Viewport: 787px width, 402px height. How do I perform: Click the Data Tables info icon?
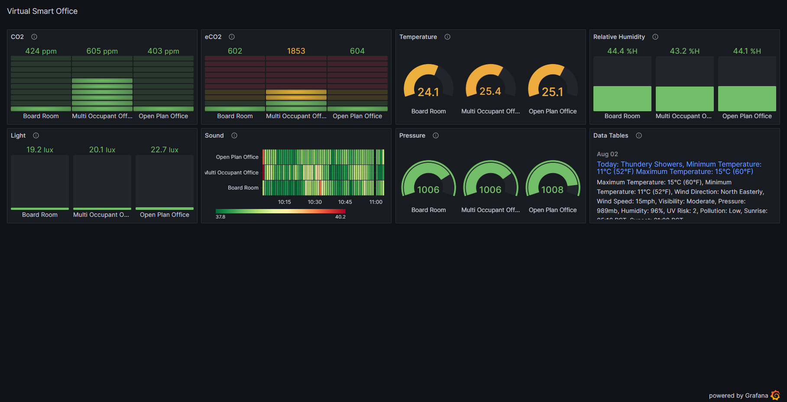click(x=639, y=135)
